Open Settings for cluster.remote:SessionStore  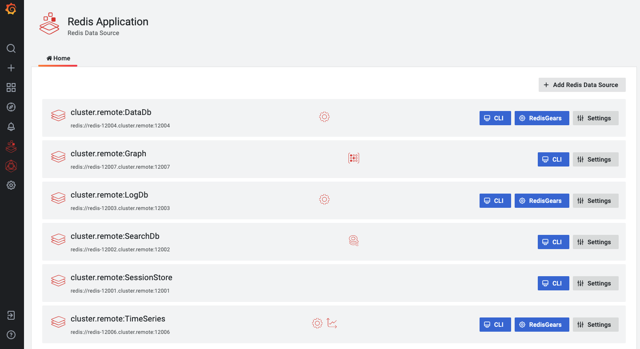point(596,283)
